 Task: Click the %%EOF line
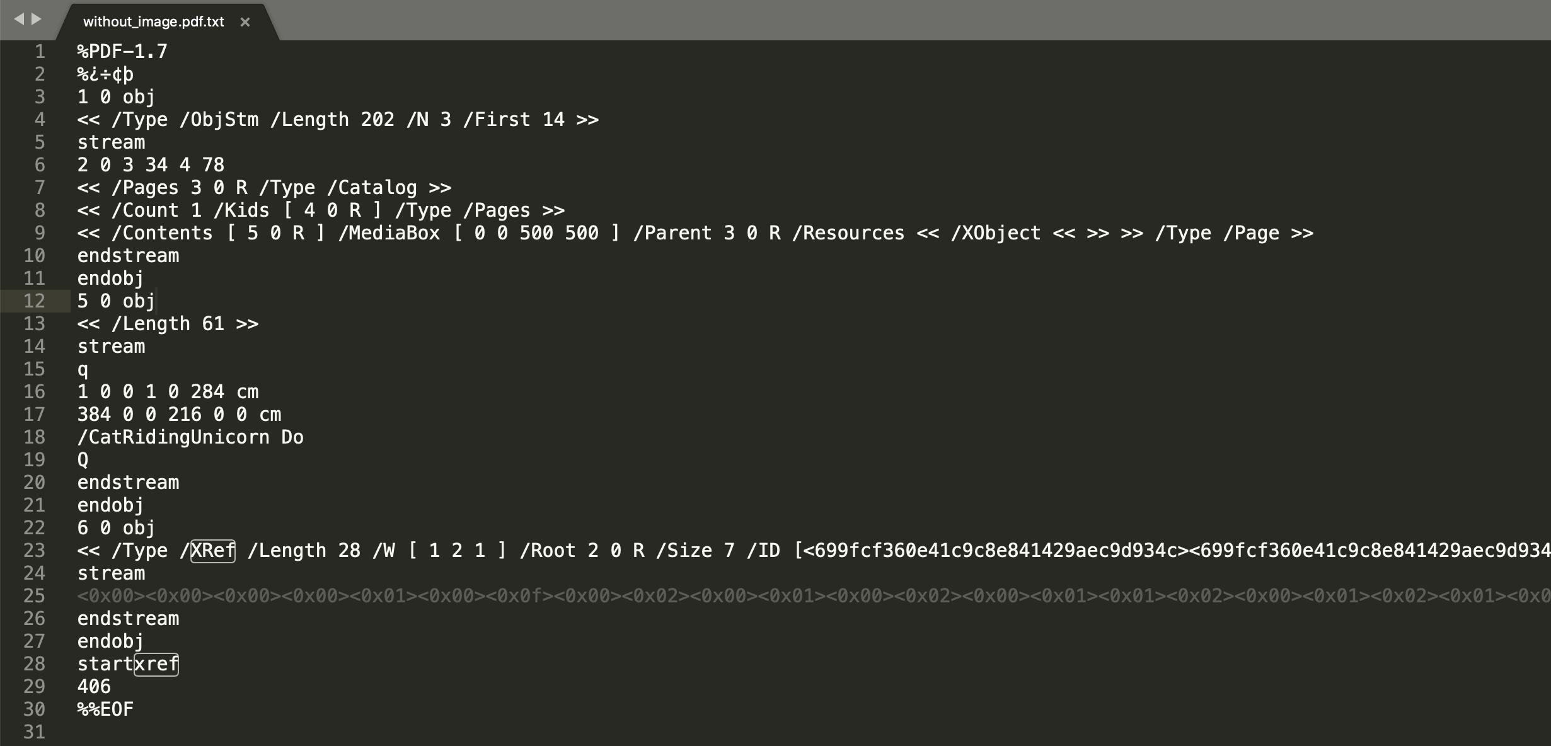[x=105, y=709]
